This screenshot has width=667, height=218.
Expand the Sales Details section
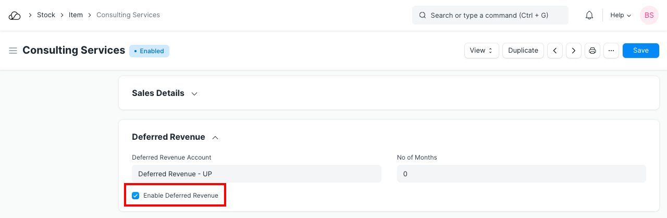point(194,94)
